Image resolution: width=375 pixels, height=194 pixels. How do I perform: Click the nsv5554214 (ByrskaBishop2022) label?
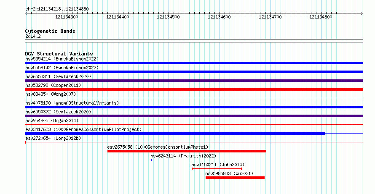tap(62, 59)
